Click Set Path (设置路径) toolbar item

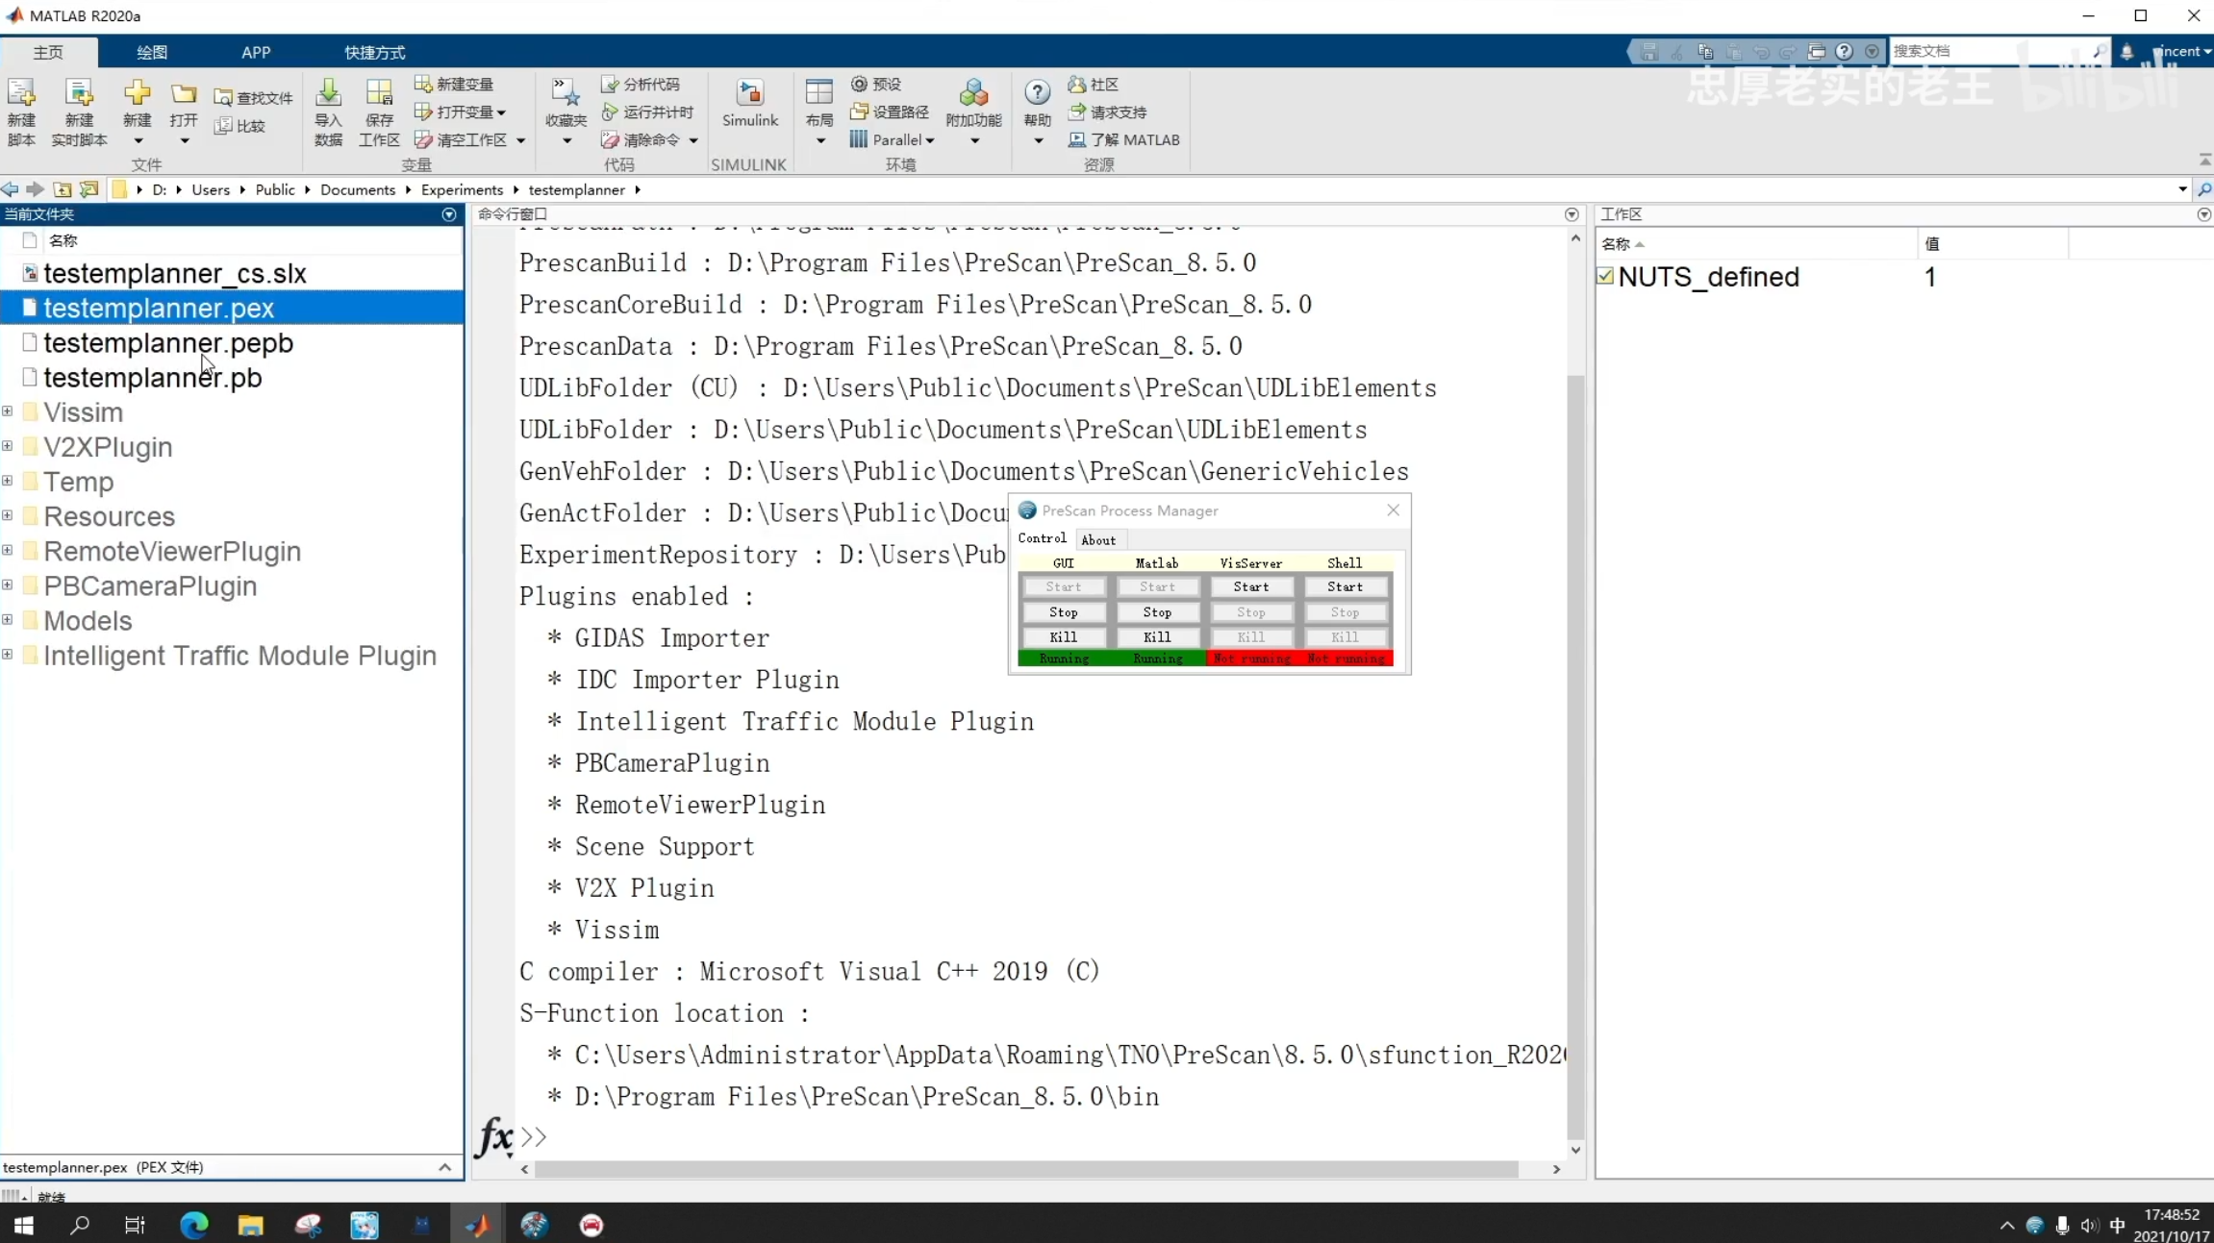(891, 112)
